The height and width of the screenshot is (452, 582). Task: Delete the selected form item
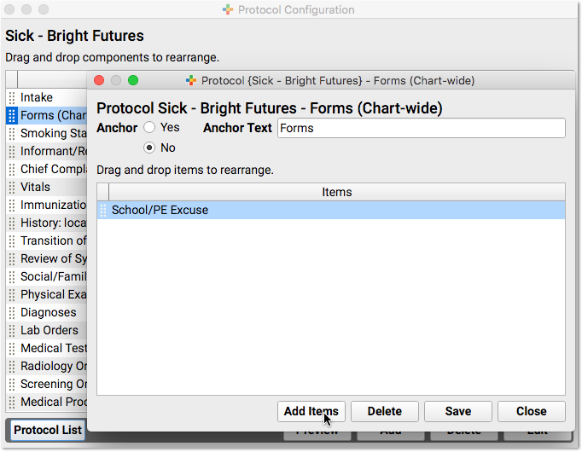(385, 411)
